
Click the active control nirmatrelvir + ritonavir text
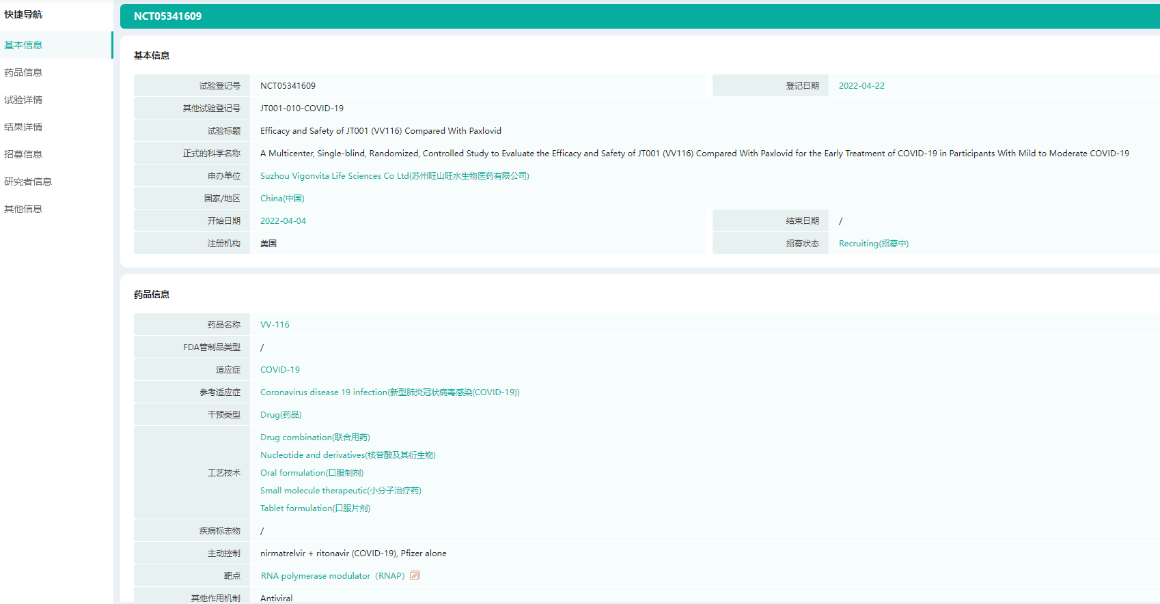pos(353,553)
